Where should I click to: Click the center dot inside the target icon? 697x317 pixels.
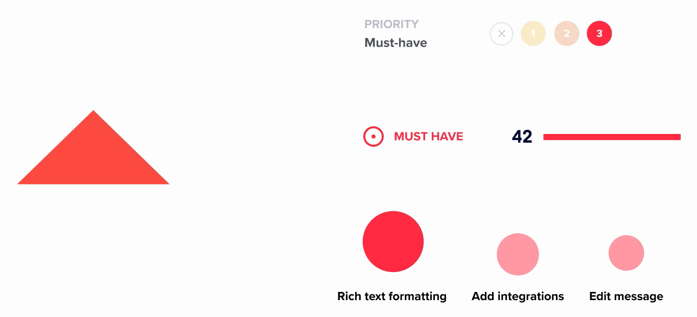coord(374,137)
